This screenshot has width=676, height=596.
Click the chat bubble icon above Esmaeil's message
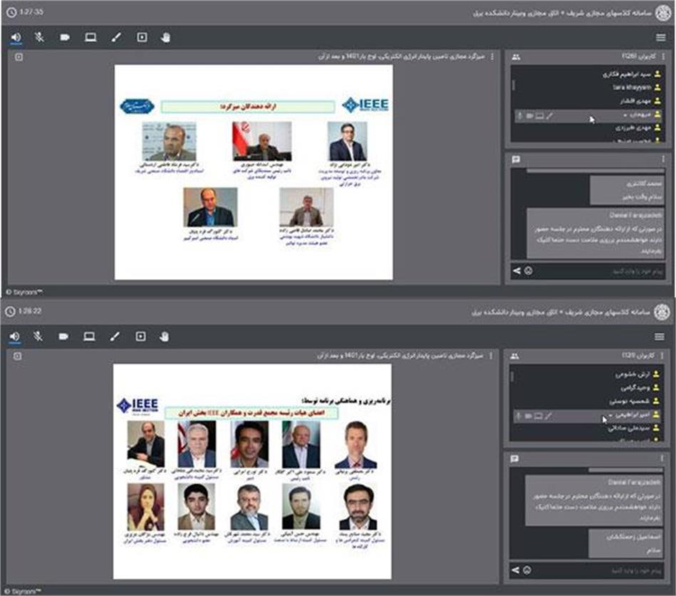pyautogui.click(x=515, y=459)
